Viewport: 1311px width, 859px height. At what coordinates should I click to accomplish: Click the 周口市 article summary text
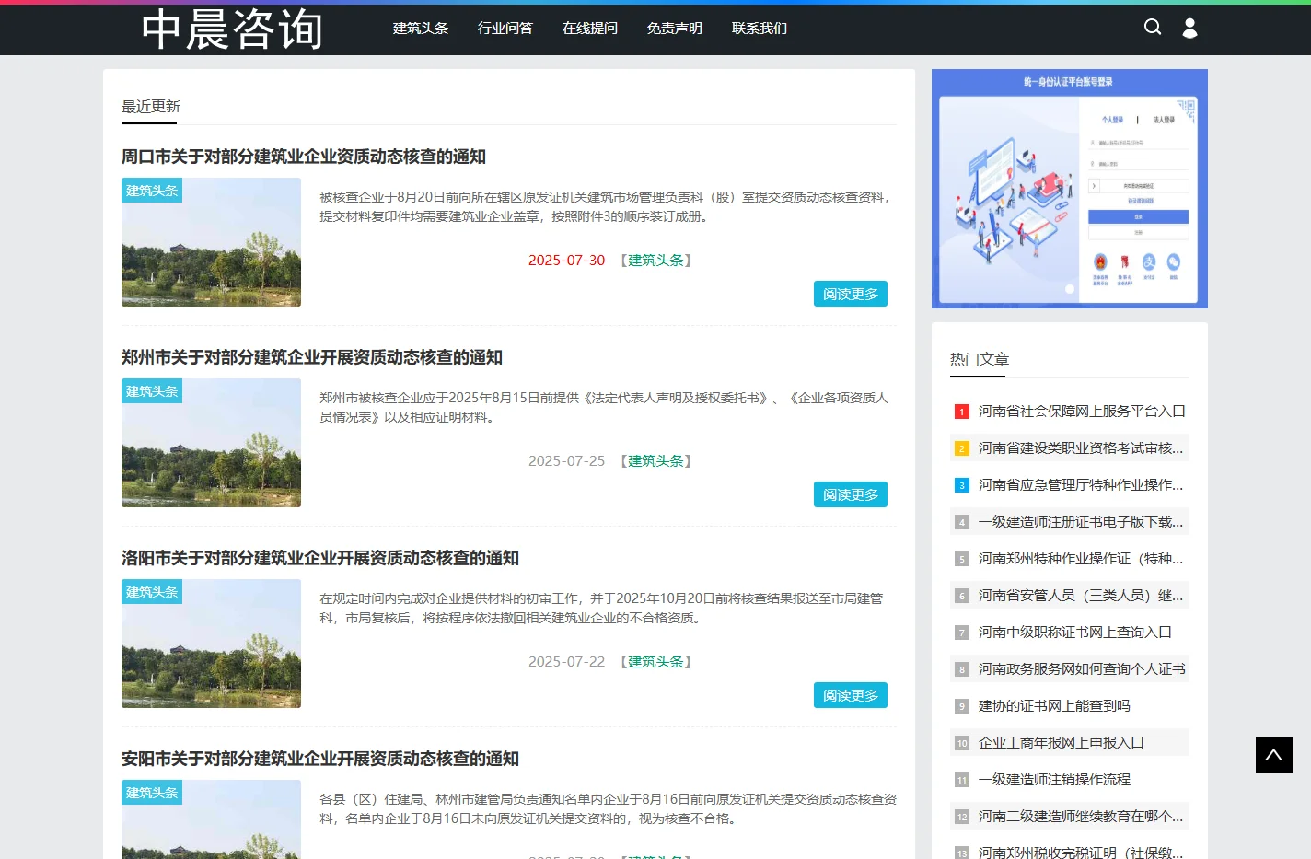tap(606, 207)
